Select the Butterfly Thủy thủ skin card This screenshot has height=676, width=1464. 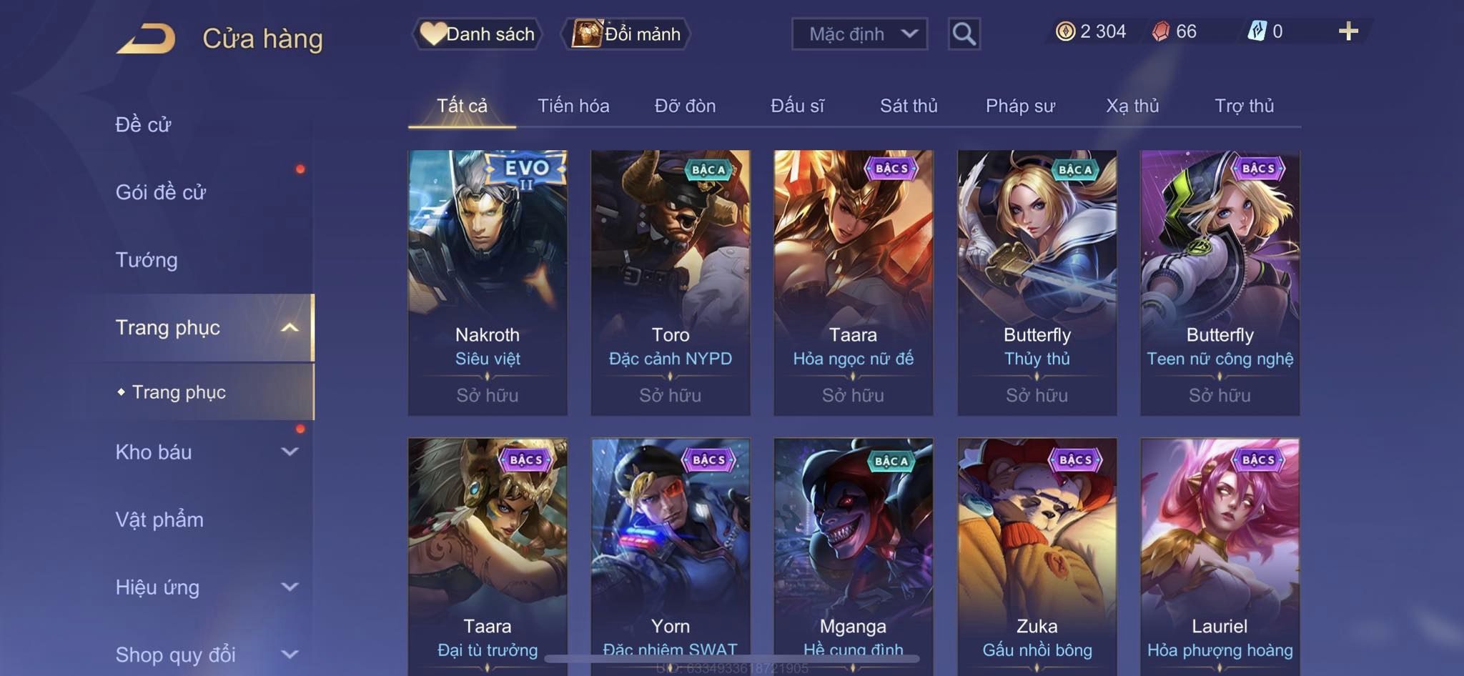pyautogui.click(x=1037, y=282)
